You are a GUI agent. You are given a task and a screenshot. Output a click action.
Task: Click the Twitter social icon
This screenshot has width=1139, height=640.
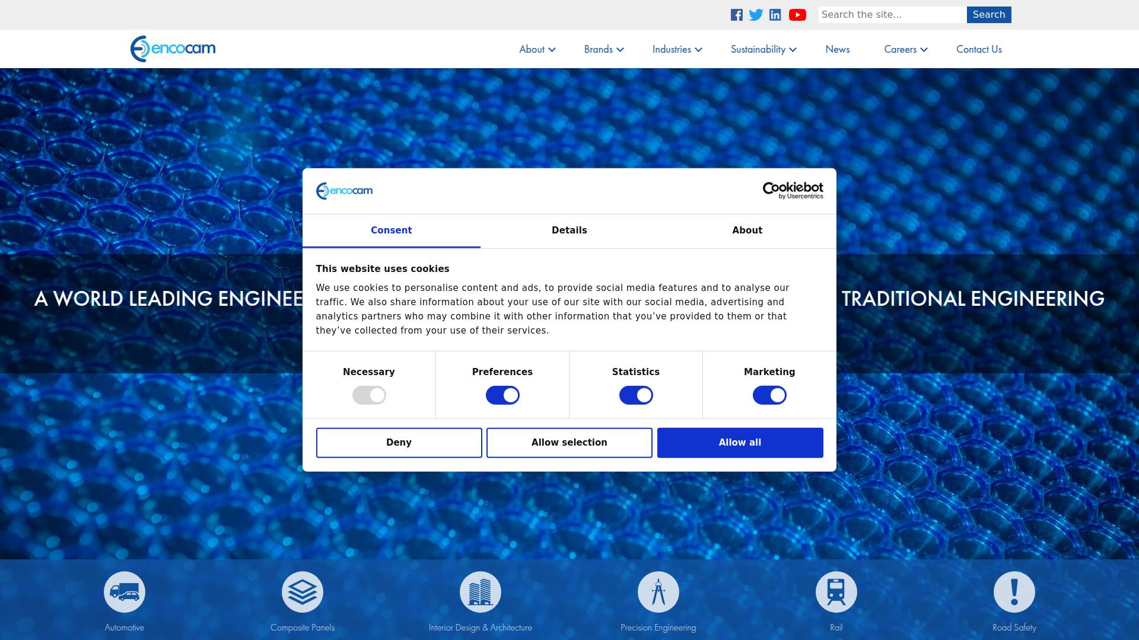click(756, 15)
